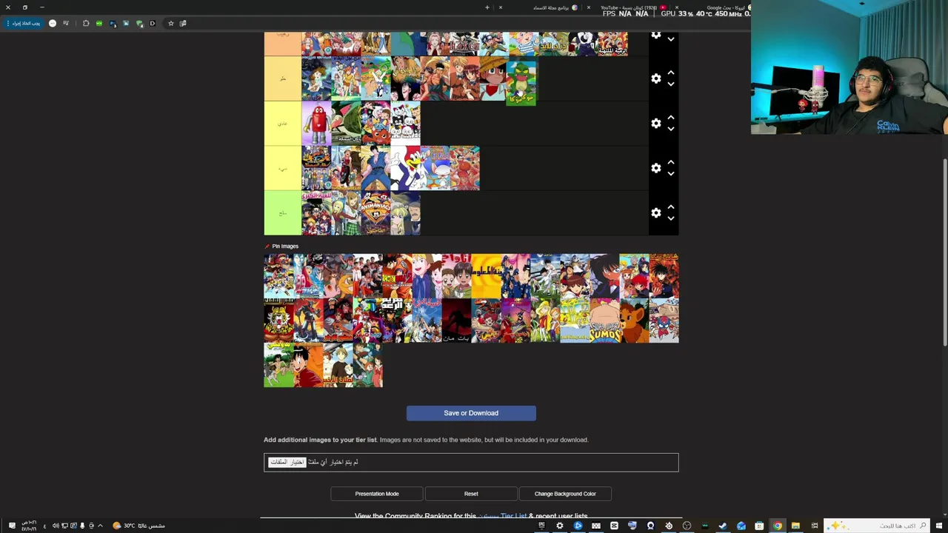The width and height of the screenshot is (948, 533).
Task: Select the Super Duper Sumos image
Action: [x=604, y=321]
